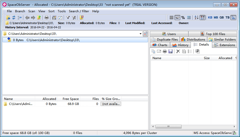Open the Branch menu
This screenshot has width=240, height=137.
(20, 11)
